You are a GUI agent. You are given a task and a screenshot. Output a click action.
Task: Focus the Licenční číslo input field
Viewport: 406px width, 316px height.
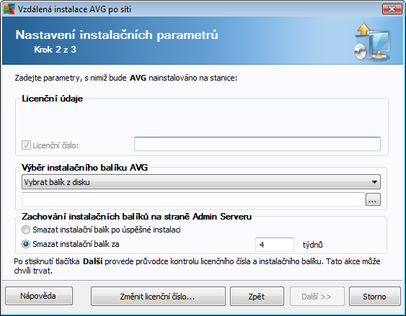point(257,144)
